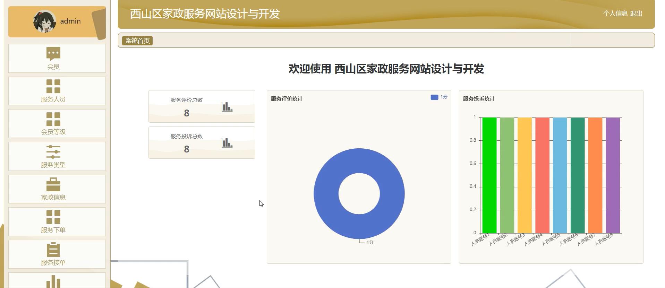Click the red bar for 人员账号4
Screen dimensions: 665x288
pyautogui.click(x=543, y=175)
